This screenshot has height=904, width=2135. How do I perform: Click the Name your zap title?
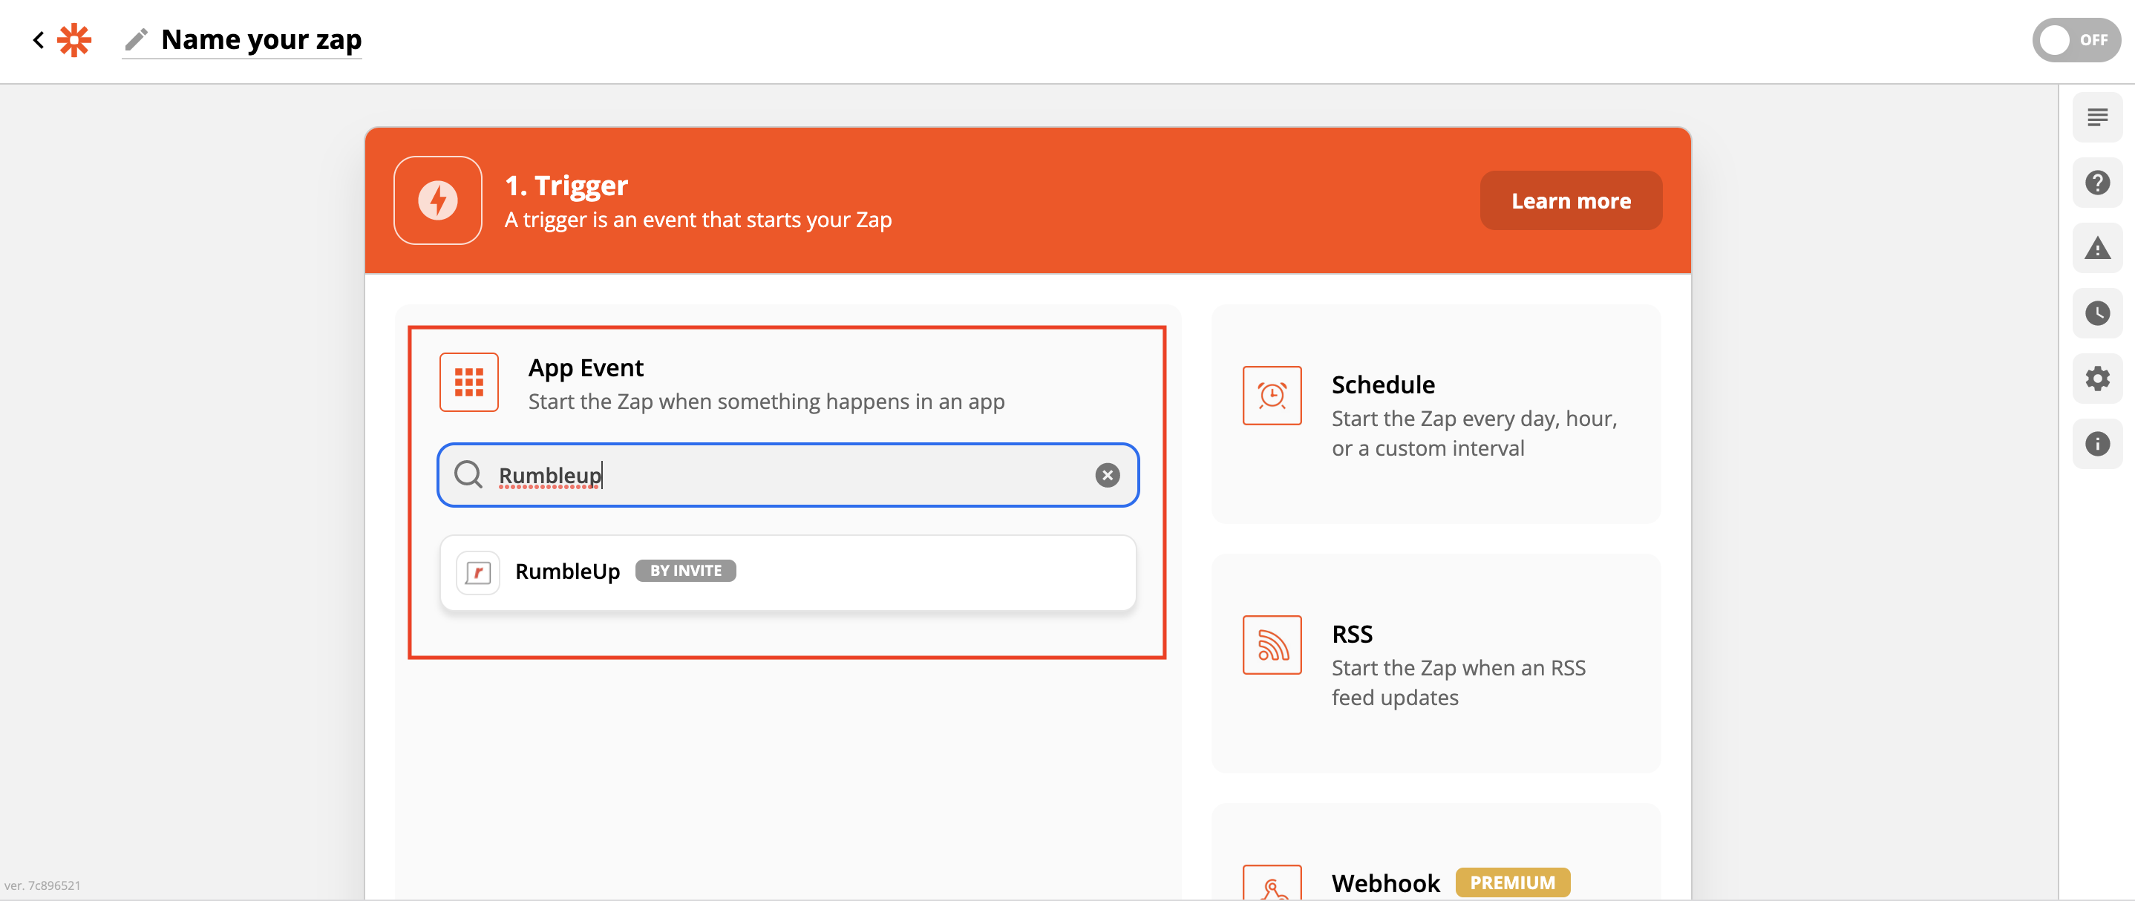261,40
